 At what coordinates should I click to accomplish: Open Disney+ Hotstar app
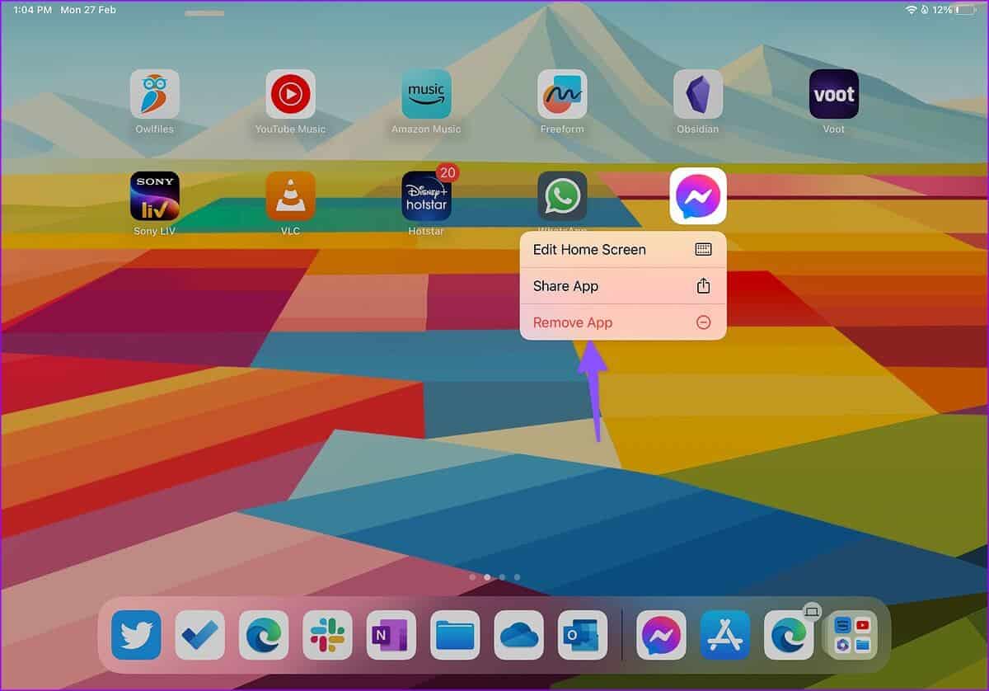click(x=426, y=196)
